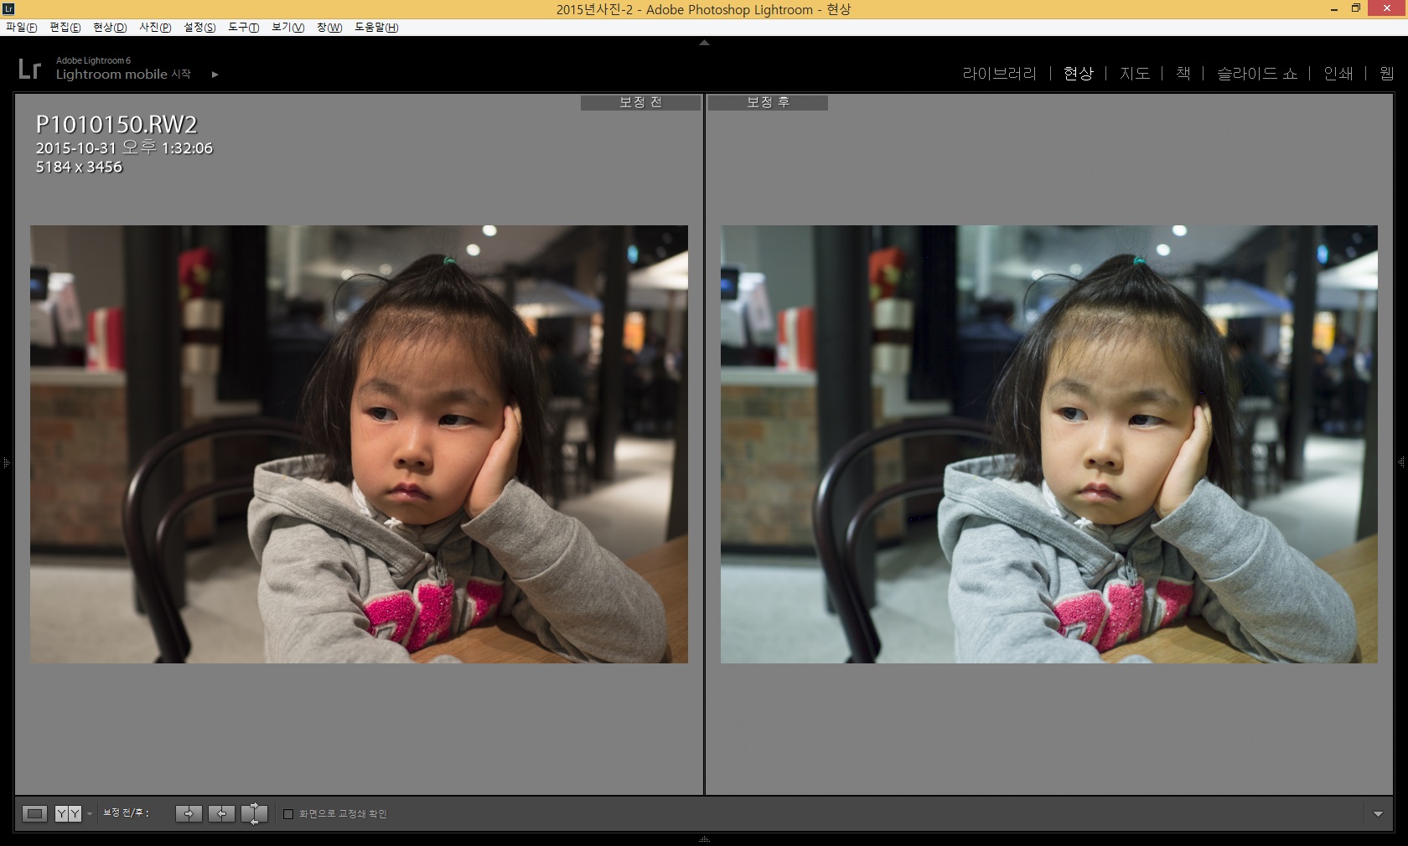Click the Y|Y before/after view icon
This screenshot has height=846, width=1408.
pyautogui.click(x=68, y=813)
